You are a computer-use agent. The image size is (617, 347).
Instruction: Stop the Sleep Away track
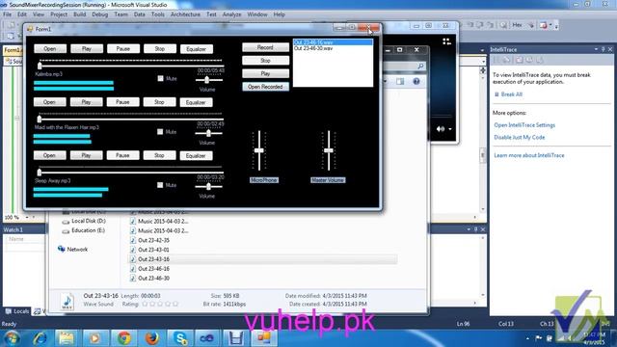click(x=159, y=155)
